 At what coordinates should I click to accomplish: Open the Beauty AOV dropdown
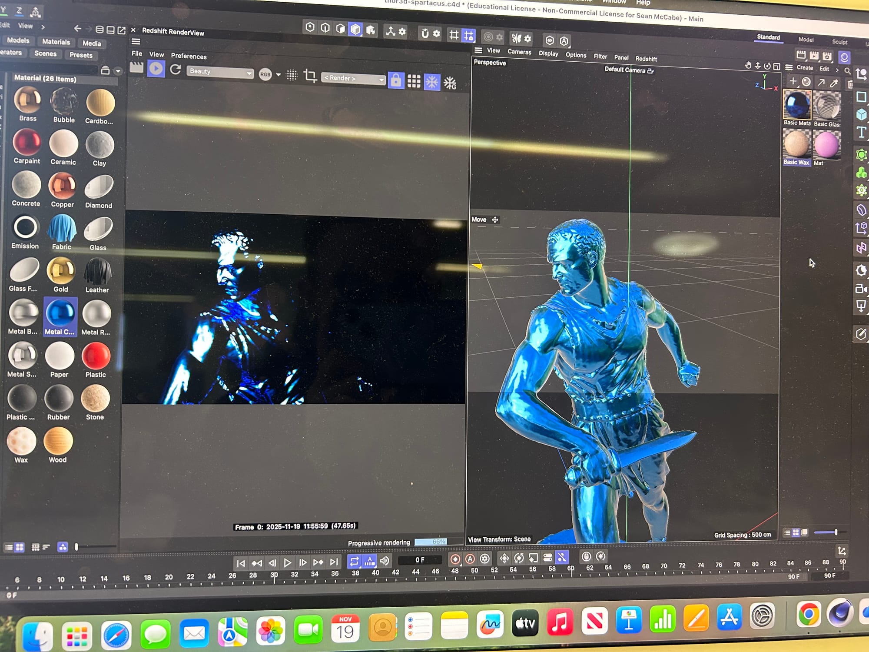tap(219, 72)
